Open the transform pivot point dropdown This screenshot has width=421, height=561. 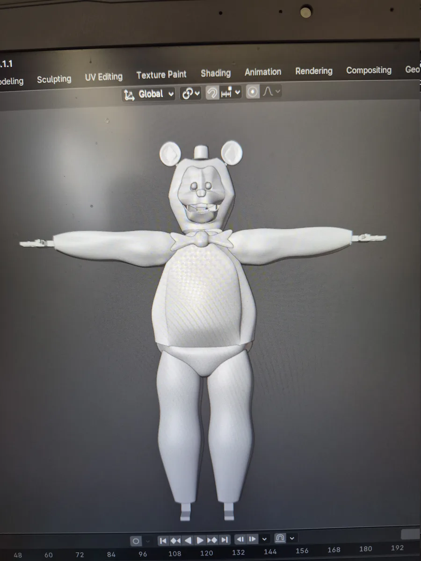191,93
